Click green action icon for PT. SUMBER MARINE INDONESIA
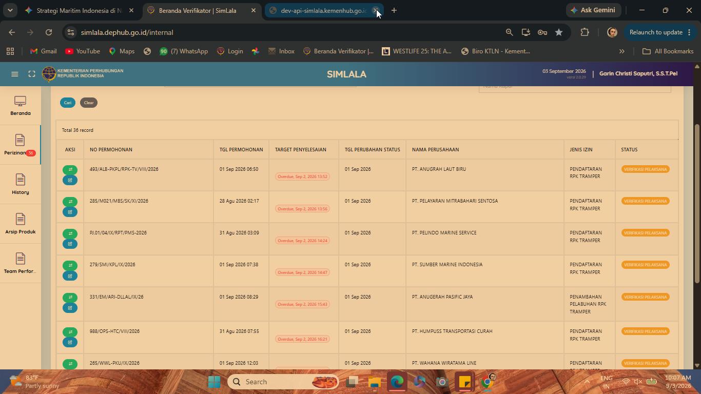The image size is (701, 394). coord(70,265)
